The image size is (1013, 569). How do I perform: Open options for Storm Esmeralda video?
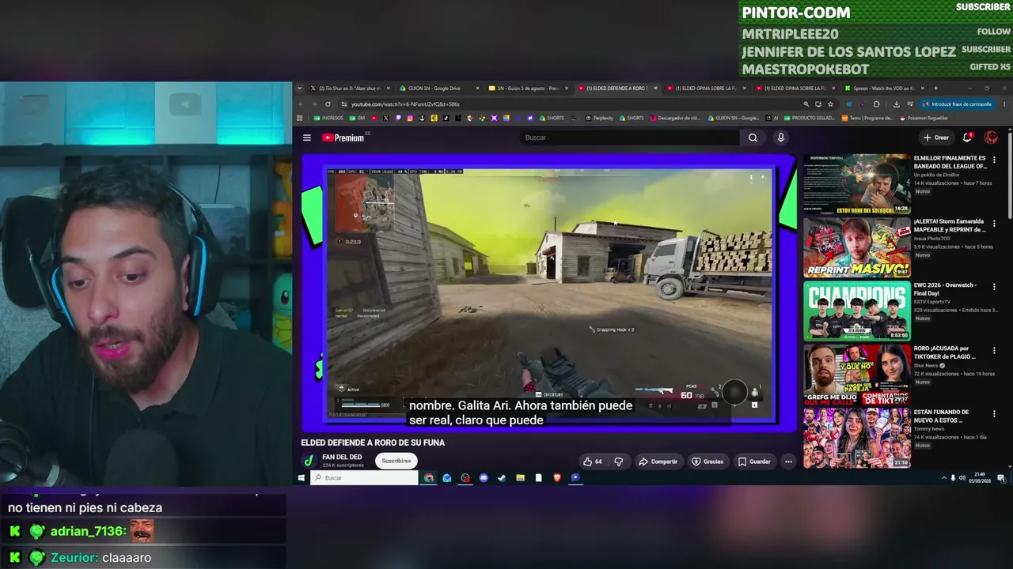click(995, 223)
